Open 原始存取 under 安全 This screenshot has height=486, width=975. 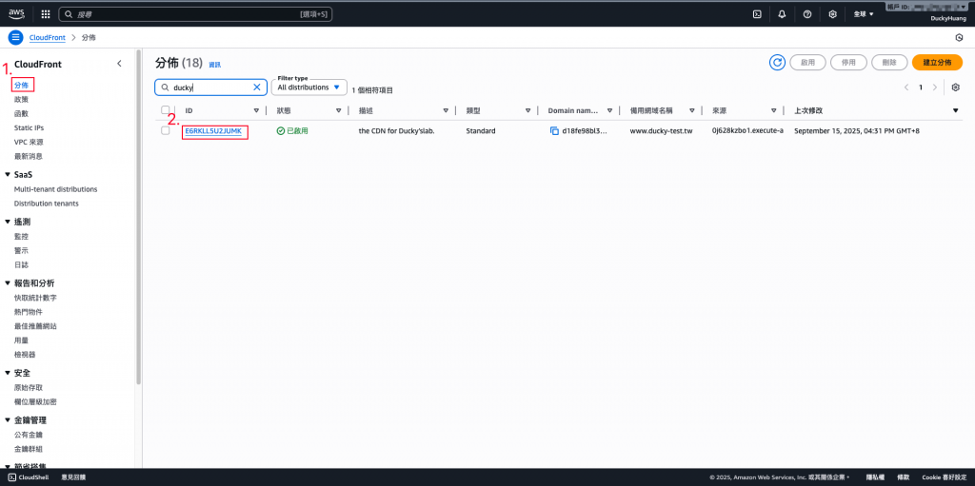pos(28,388)
